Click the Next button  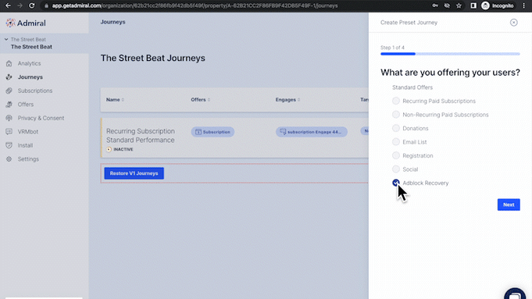coord(509,205)
